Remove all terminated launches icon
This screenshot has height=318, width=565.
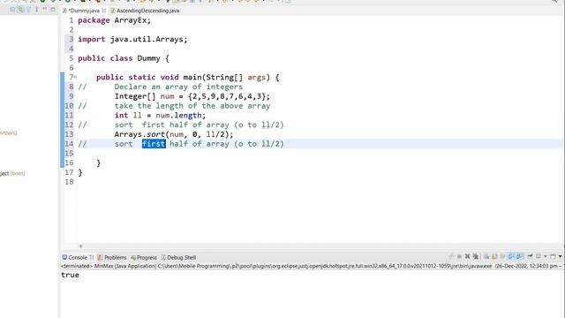pos(476,256)
